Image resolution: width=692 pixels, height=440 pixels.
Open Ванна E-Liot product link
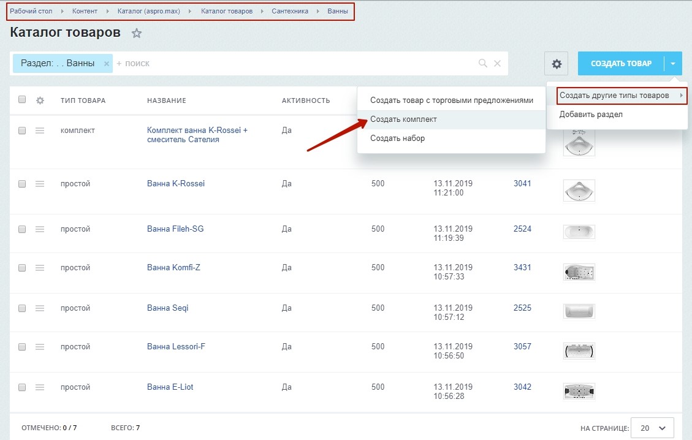pyautogui.click(x=170, y=387)
